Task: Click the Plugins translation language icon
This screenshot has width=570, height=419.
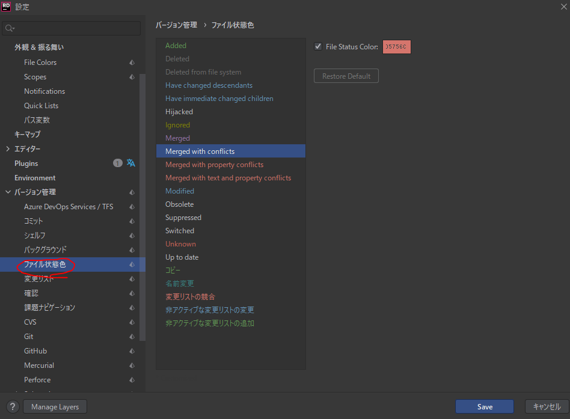Action: click(131, 163)
